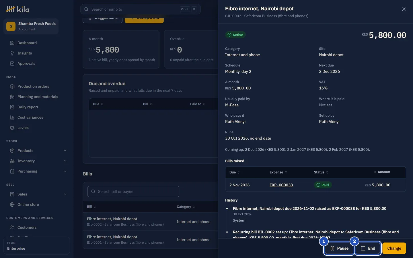Click the yellow Change button
The width and height of the screenshot is (413, 258).
point(394,248)
